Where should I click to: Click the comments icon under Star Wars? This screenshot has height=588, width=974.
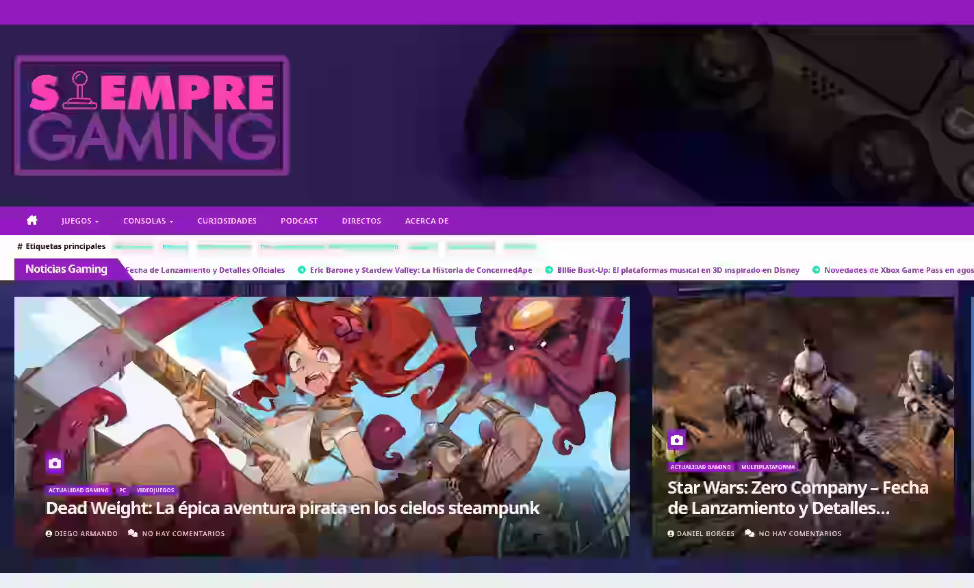[x=749, y=533]
